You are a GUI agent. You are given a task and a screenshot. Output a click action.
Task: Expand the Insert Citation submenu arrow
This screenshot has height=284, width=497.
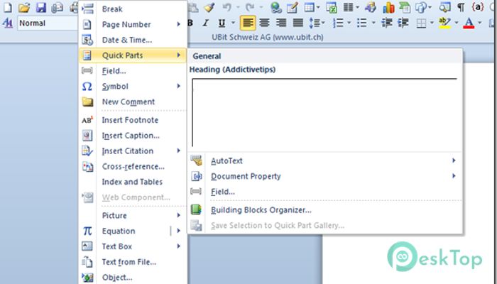click(179, 151)
